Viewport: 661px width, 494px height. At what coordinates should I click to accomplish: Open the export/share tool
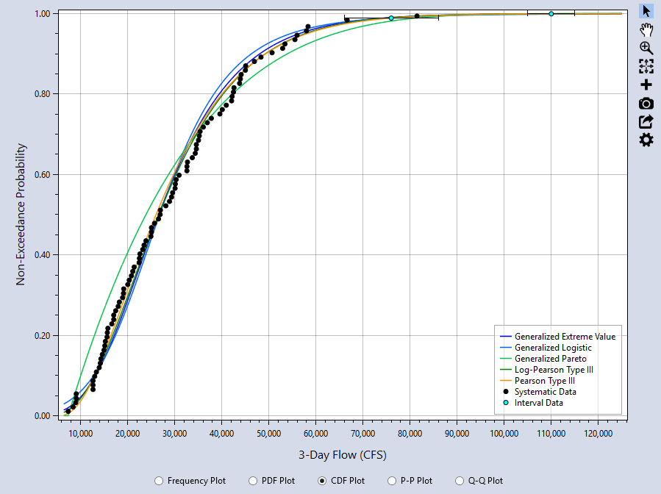pos(645,121)
